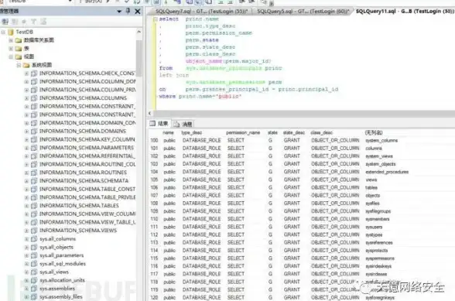Select INFORMATION_SCHEMA.KEY_COLUMN tree item

87,139
